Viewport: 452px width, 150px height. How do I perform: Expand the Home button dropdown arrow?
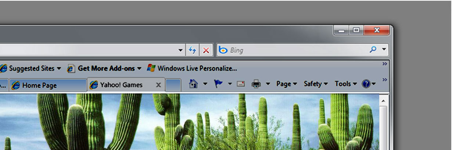205,84
